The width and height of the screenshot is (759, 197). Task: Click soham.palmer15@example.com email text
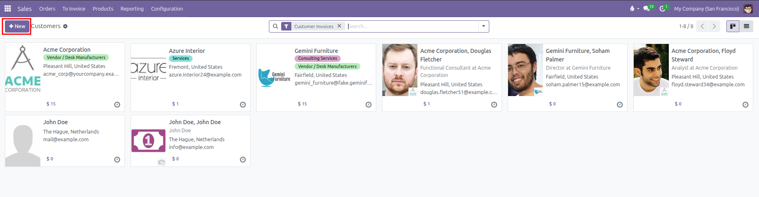click(583, 85)
